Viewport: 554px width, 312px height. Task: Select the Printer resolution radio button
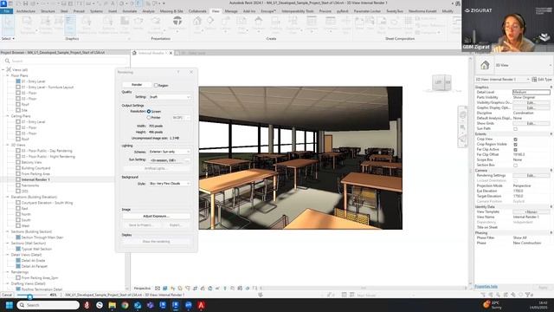click(149, 118)
